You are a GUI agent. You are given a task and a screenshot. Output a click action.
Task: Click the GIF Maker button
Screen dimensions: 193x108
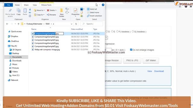[x=151, y=60]
